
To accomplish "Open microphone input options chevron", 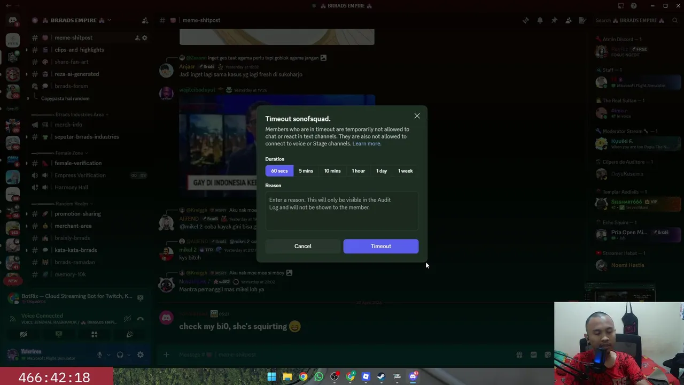I will (108, 355).
